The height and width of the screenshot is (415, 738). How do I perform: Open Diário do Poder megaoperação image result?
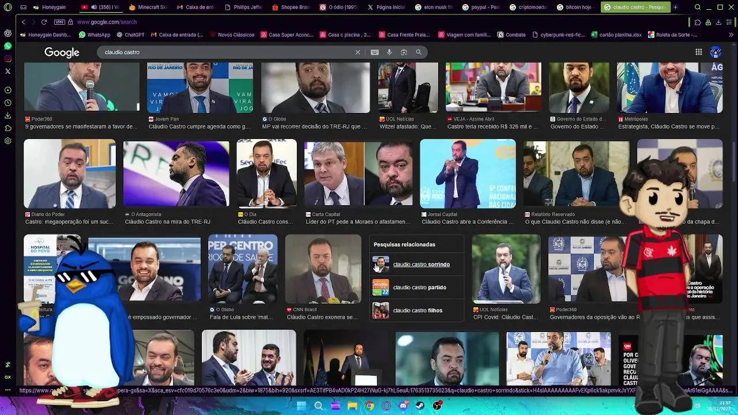pyautogui.click(x=69, y=173)
